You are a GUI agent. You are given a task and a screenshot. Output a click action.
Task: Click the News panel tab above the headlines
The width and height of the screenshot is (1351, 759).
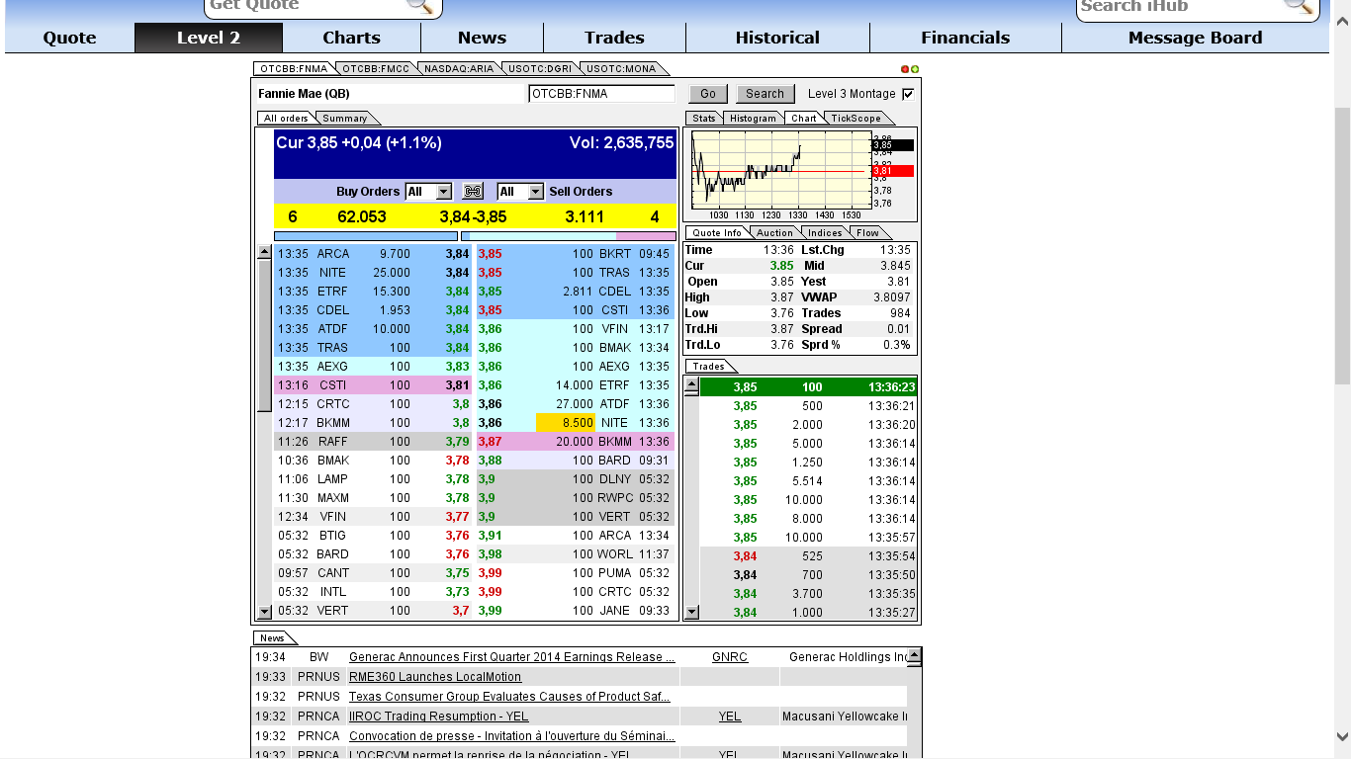click(x=272, y=638)
